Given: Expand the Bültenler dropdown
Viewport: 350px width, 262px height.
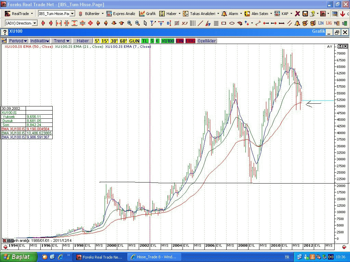Looking at the screenshot, I should tap(103, 14).
